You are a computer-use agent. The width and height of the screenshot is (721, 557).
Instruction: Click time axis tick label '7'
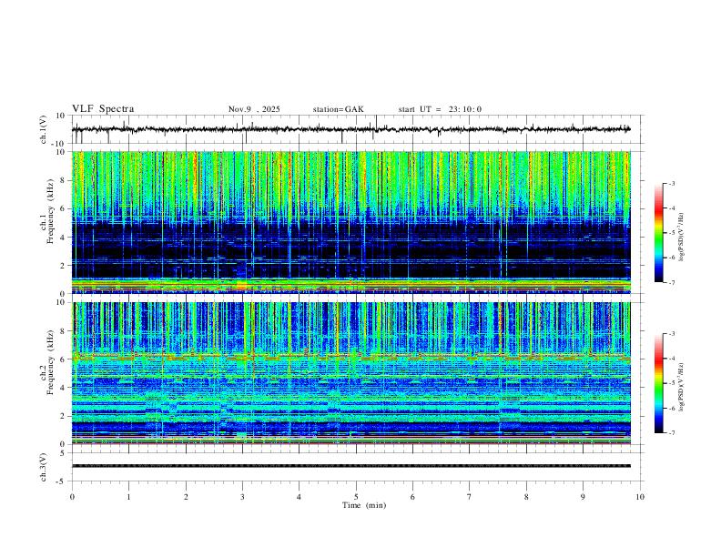(470, 497)
